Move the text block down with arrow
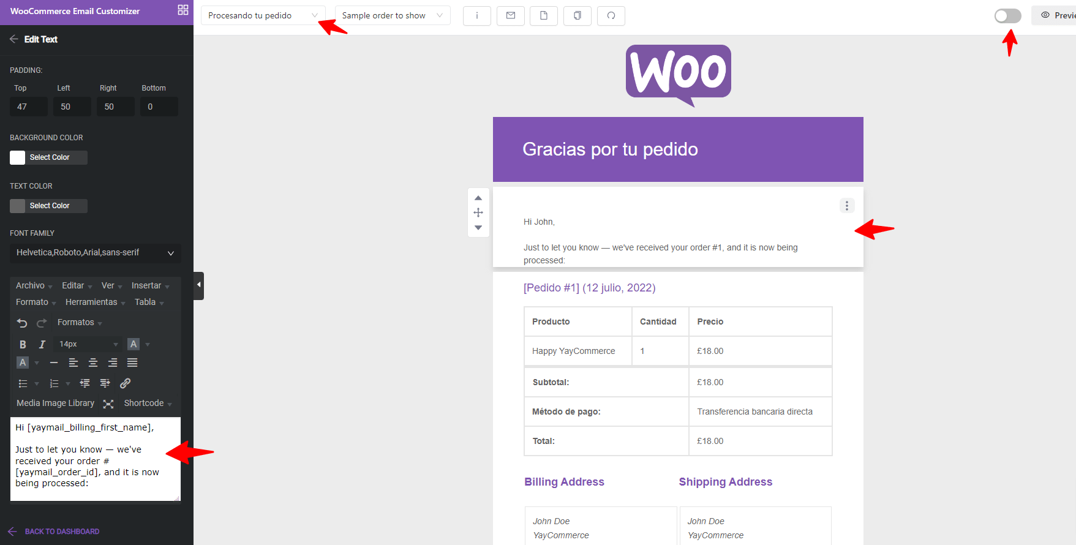The height and width of the screenshot is (545, 1076). (478, 228)
